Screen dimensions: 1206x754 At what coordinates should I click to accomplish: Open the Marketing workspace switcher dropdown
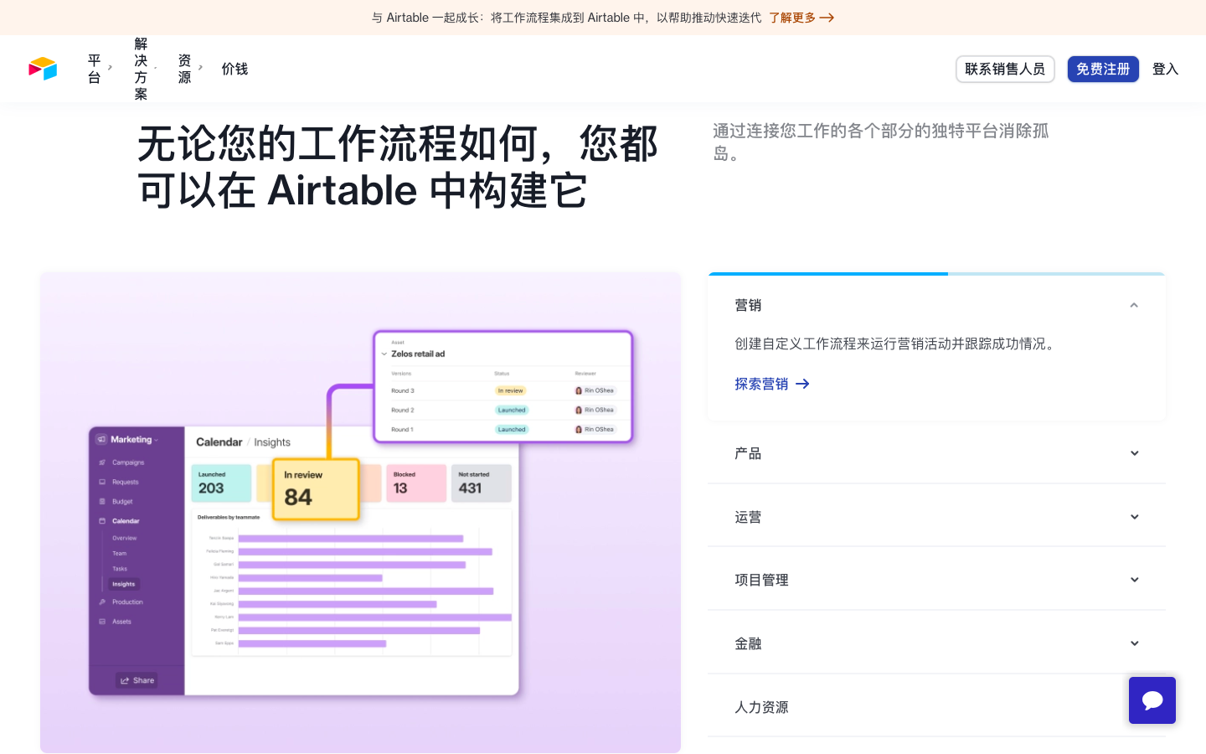[x=154, y=439]
